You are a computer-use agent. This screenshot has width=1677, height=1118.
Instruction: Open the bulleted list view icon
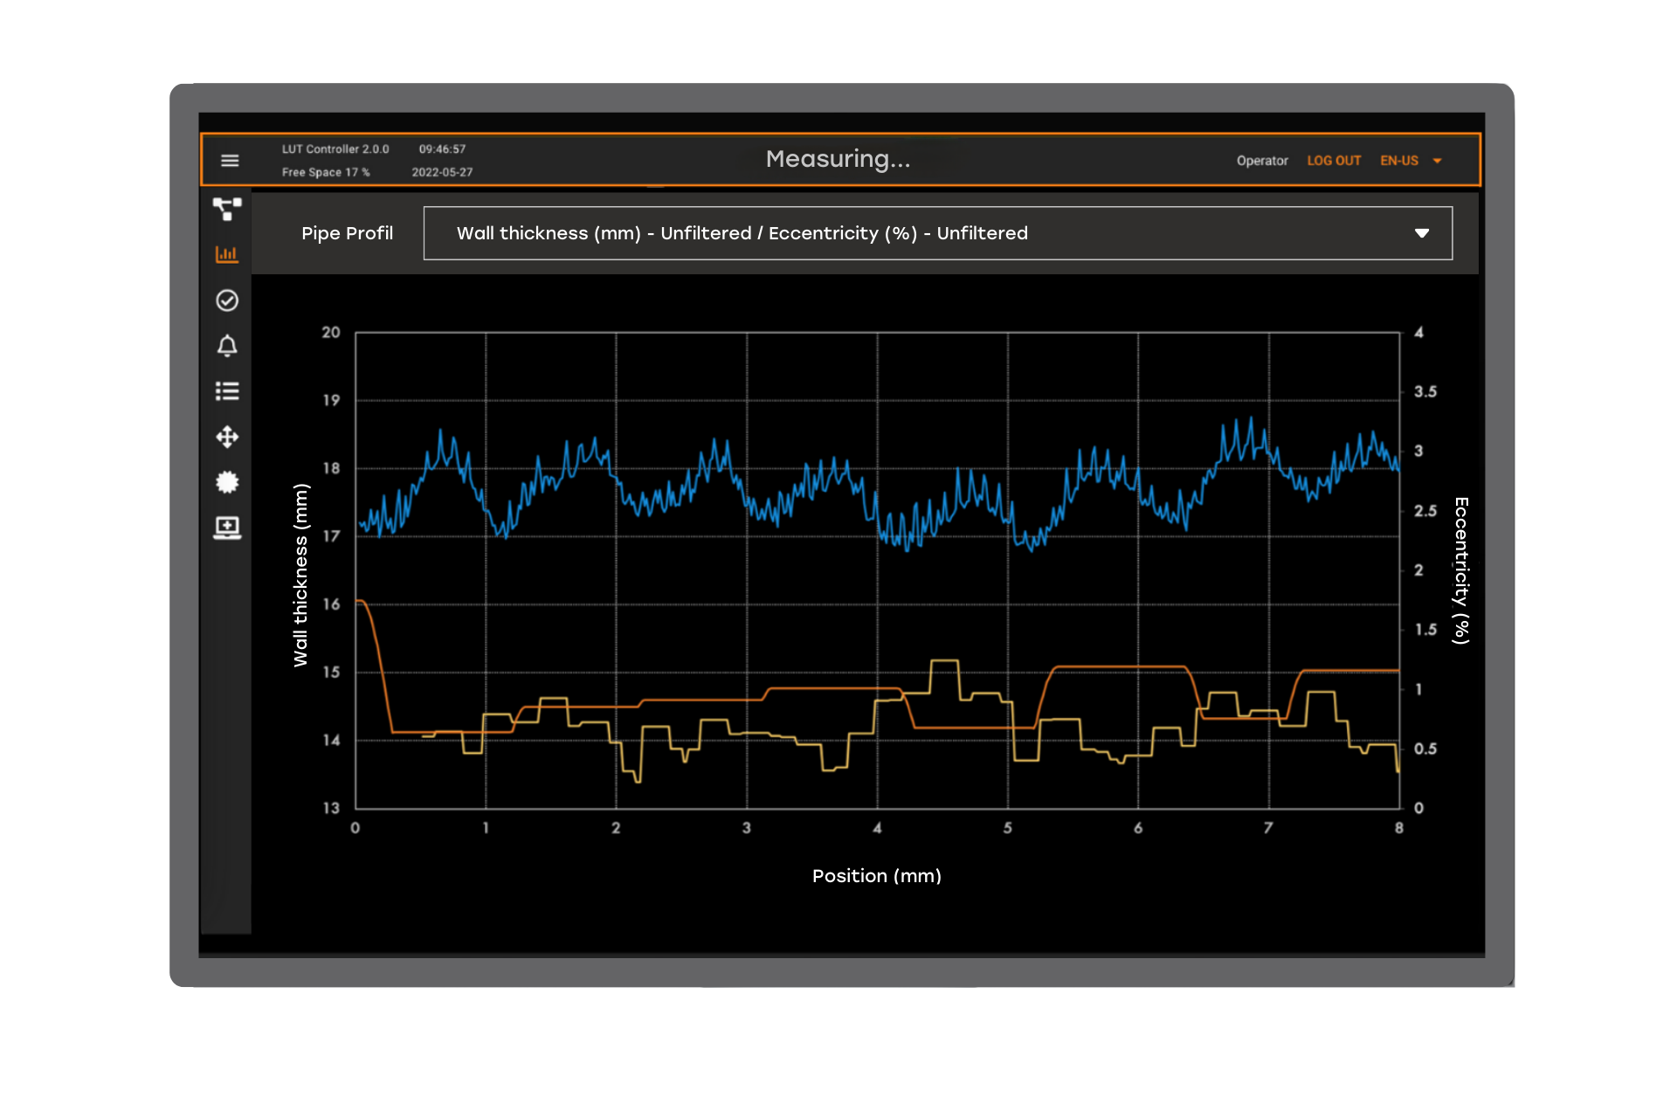point(227,391)
